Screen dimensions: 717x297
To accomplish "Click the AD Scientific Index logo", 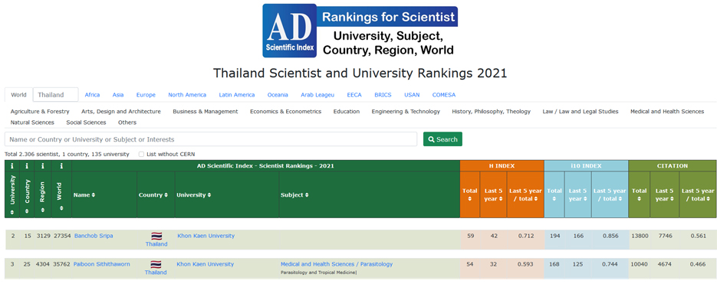I will pyautogui.click(x=360, y=31).
